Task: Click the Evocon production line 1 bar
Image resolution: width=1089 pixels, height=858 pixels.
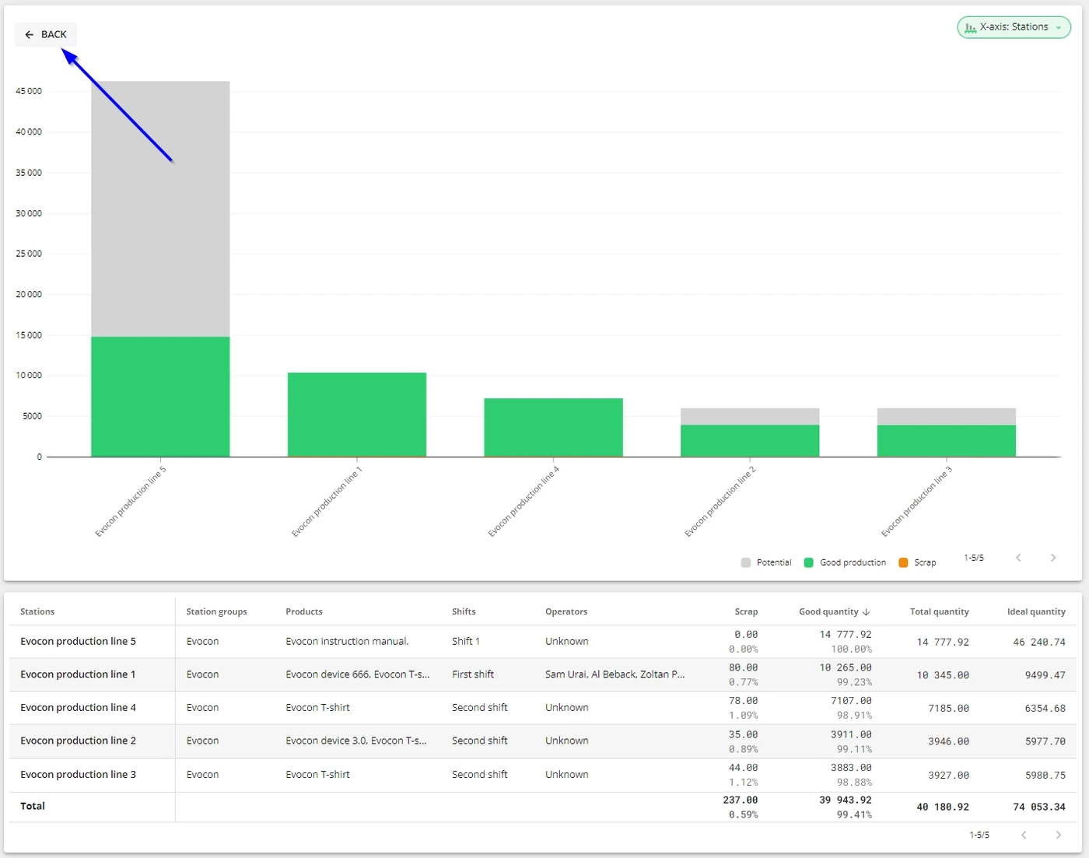Action: click(x=357, y=415)
